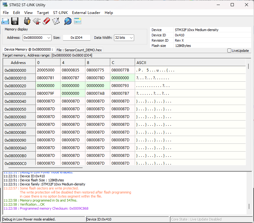
Task: Open the ST-LINK menu
Action: [x=60, y=13]
